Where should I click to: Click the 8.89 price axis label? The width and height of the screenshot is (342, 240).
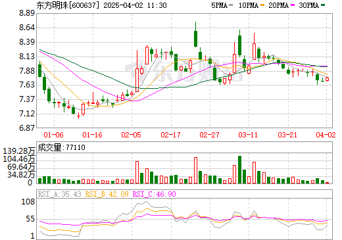(27, 13)
